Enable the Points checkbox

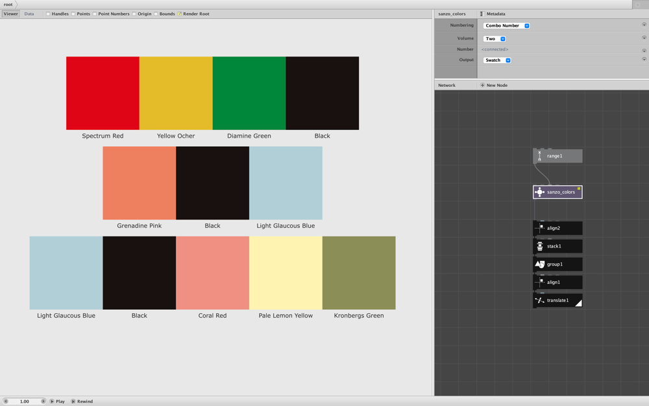click(73, 14)
